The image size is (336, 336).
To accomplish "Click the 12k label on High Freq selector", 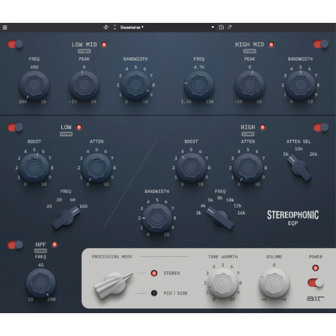I will coord(237,206).
